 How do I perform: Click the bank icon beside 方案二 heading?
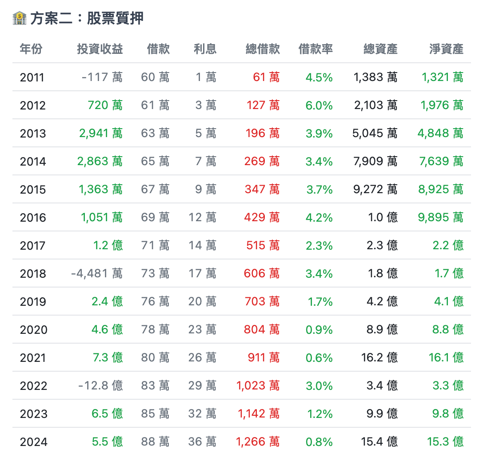point(20,19)
